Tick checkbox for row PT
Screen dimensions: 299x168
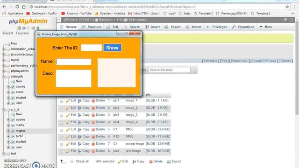click(x=61, y=130)
